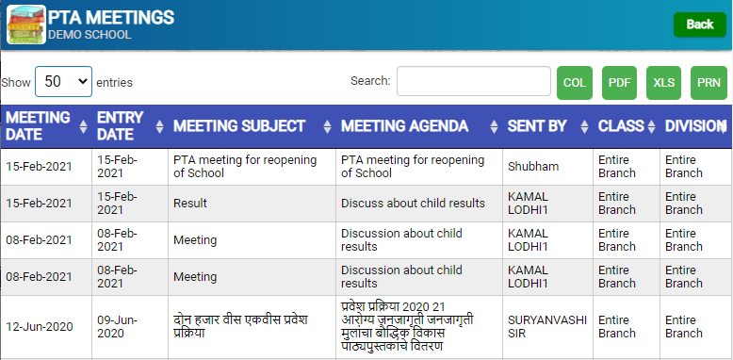Sort by Meeting Subject column arrows
This screenshot has width=733, height=360.
327,126
